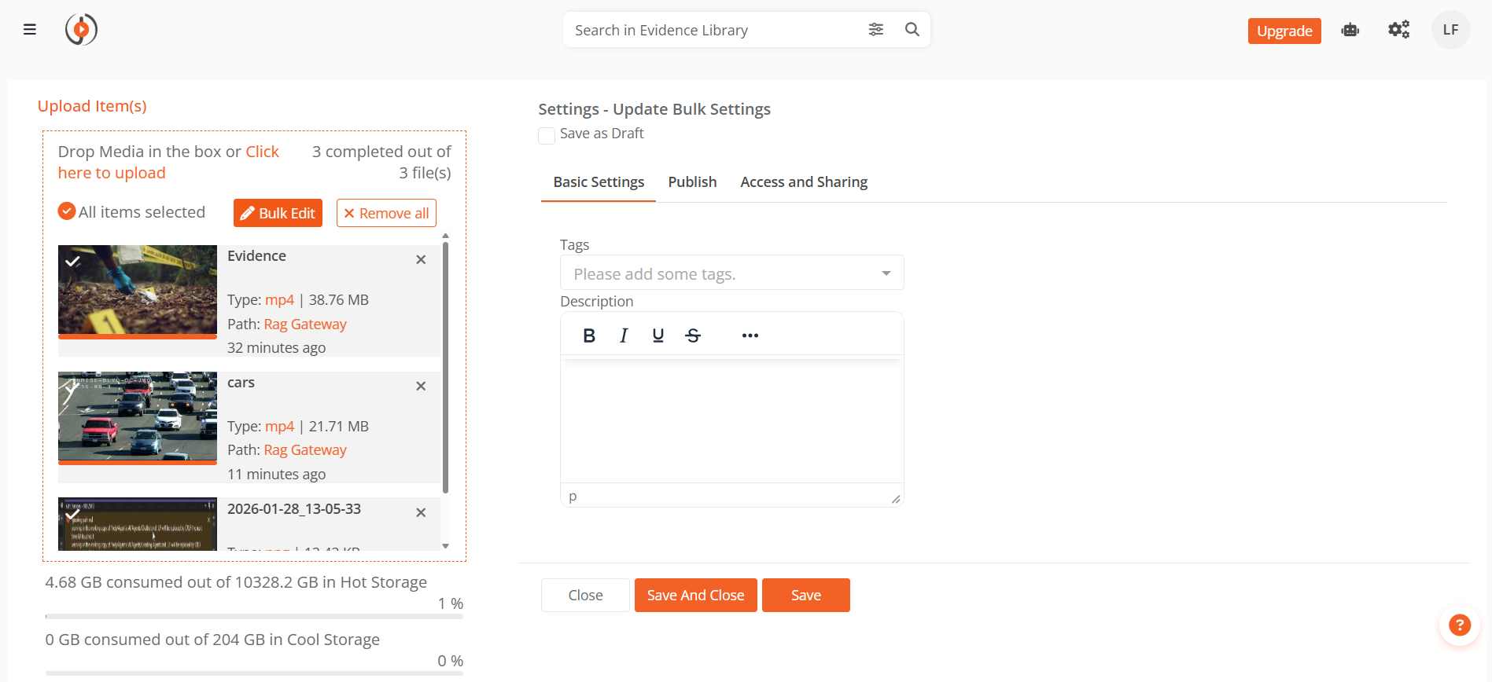Apply italic formatting in description editor

point(624,335)
